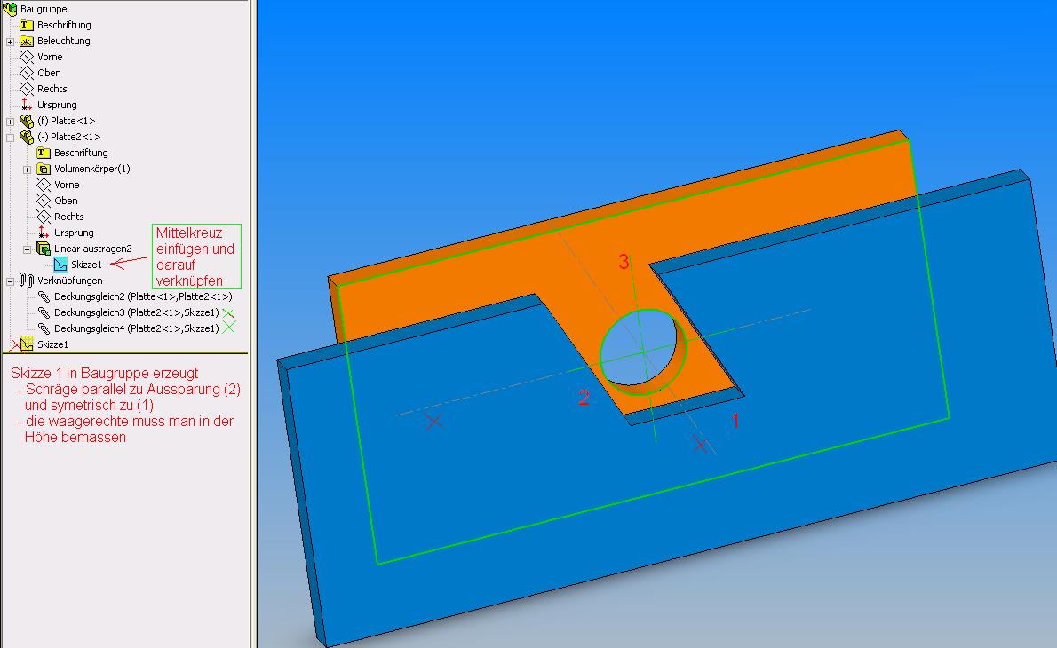Viewport: 1057px width, 648px height.
Task: Expand the Beleuchtung node
Action: click(10, 42)
